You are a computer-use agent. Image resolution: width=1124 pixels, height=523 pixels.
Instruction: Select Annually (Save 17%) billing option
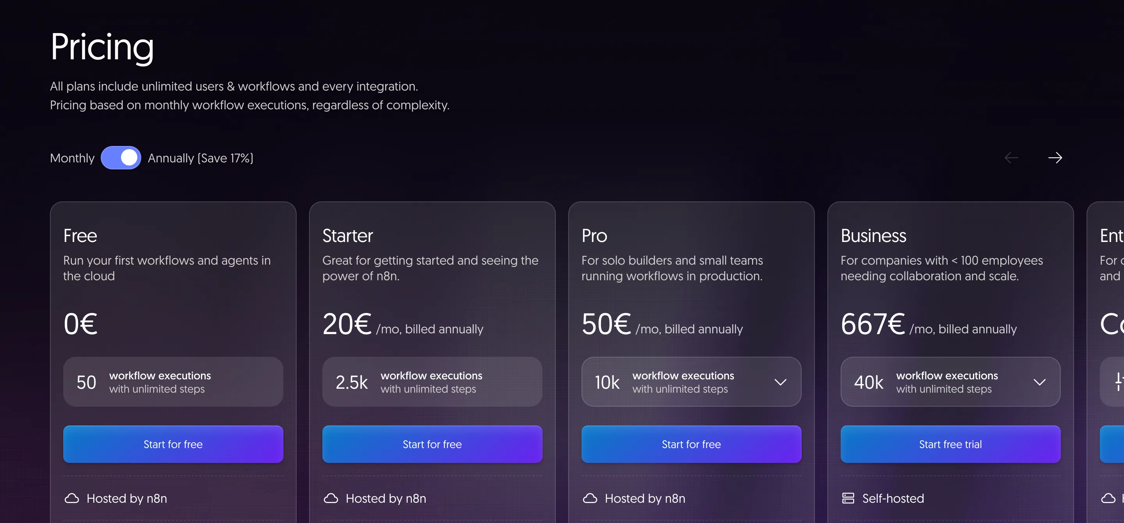tap(201, 158)
